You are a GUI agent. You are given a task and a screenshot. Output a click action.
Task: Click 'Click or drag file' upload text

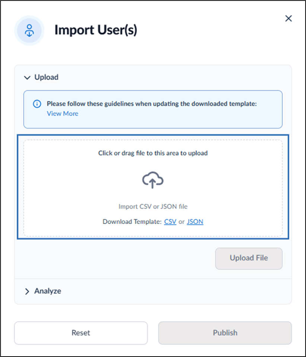pyautogui.click(x=153, y=153)
